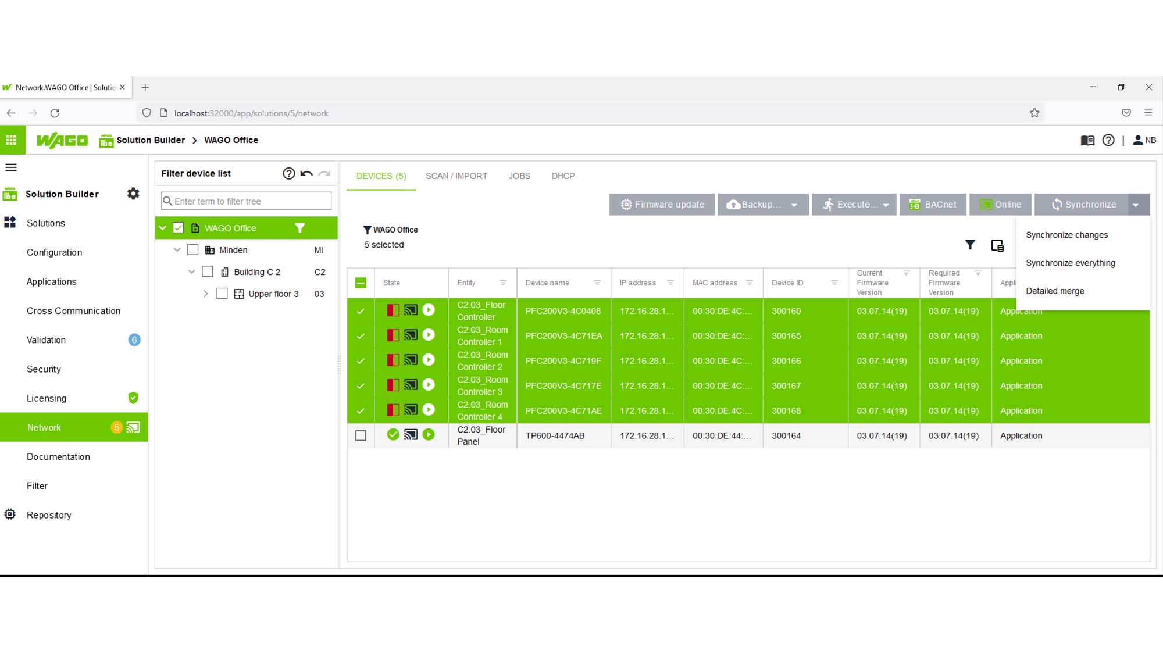Open the help question mark in filter panel

[x=288, y=173]
